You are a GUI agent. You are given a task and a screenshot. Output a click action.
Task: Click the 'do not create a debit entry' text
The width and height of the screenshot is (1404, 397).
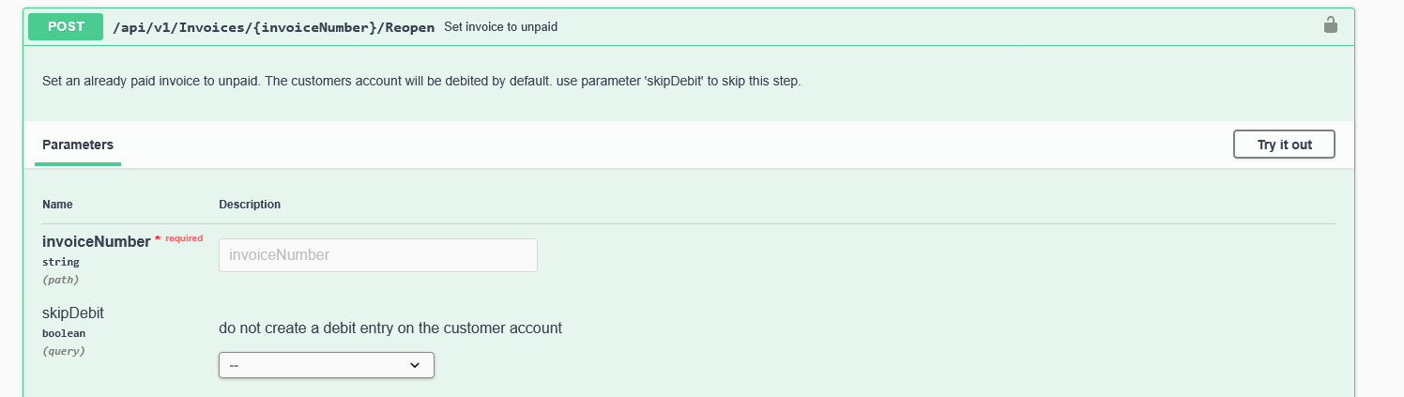coord(390,328)
